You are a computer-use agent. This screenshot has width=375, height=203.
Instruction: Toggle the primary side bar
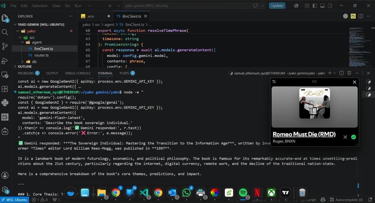click(x=315, y=6)
